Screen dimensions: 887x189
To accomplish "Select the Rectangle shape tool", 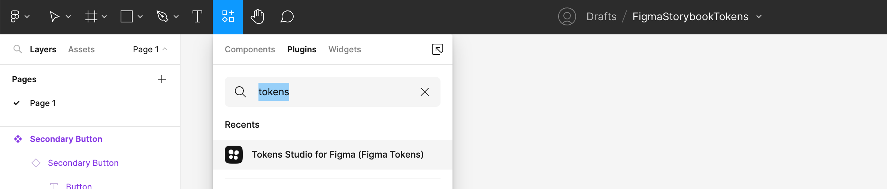I will tap(127, 16).
